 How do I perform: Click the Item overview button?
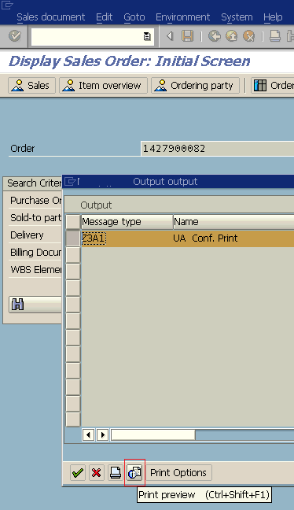point(103,86)
